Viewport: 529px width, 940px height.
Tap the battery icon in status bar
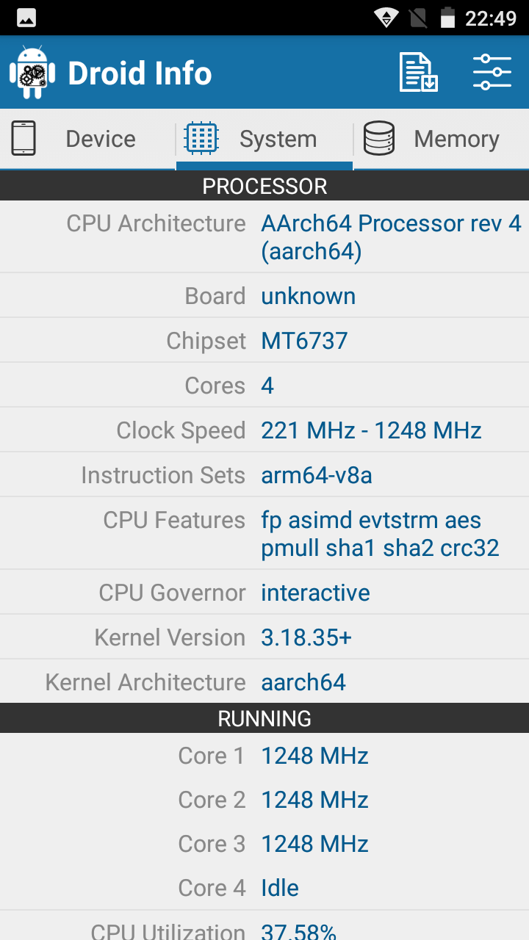click(447, 18)
